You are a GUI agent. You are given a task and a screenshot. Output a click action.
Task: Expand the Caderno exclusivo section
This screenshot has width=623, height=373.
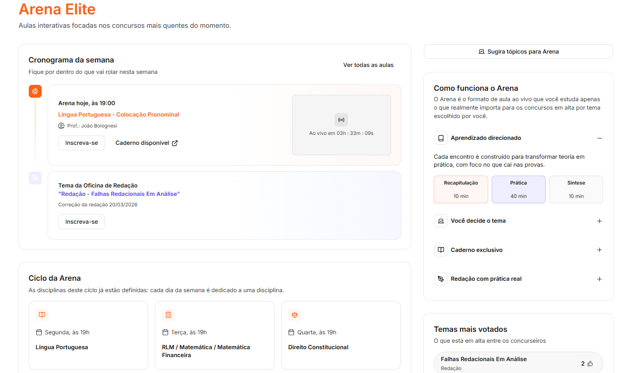click(599, 250)
